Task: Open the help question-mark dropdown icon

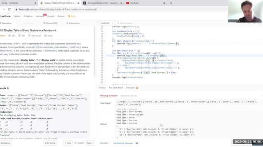Action: tap(137, 143)
